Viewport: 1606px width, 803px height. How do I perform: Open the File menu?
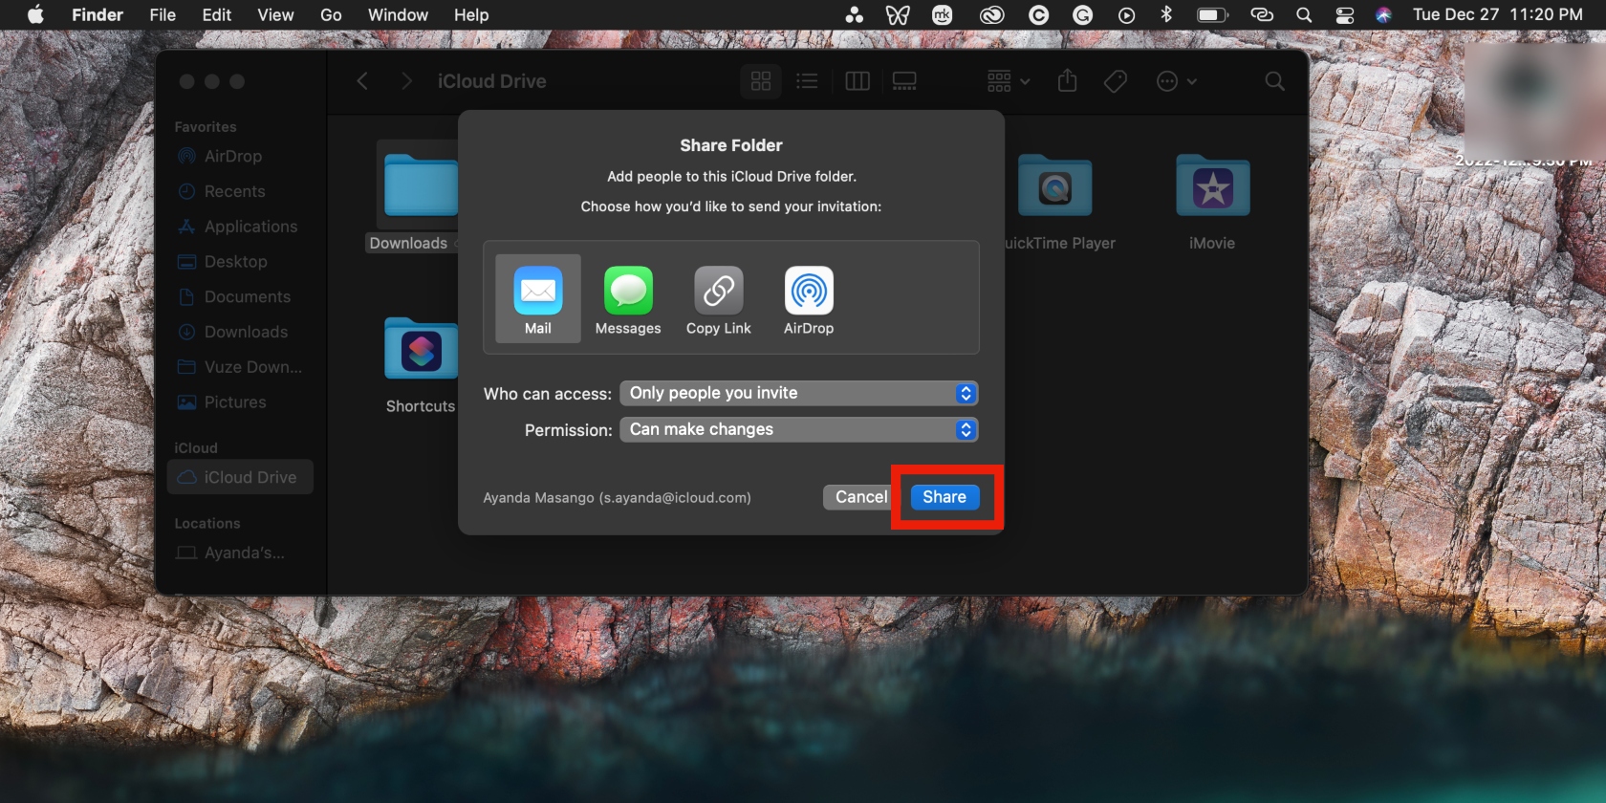click(x=163, y=14)
